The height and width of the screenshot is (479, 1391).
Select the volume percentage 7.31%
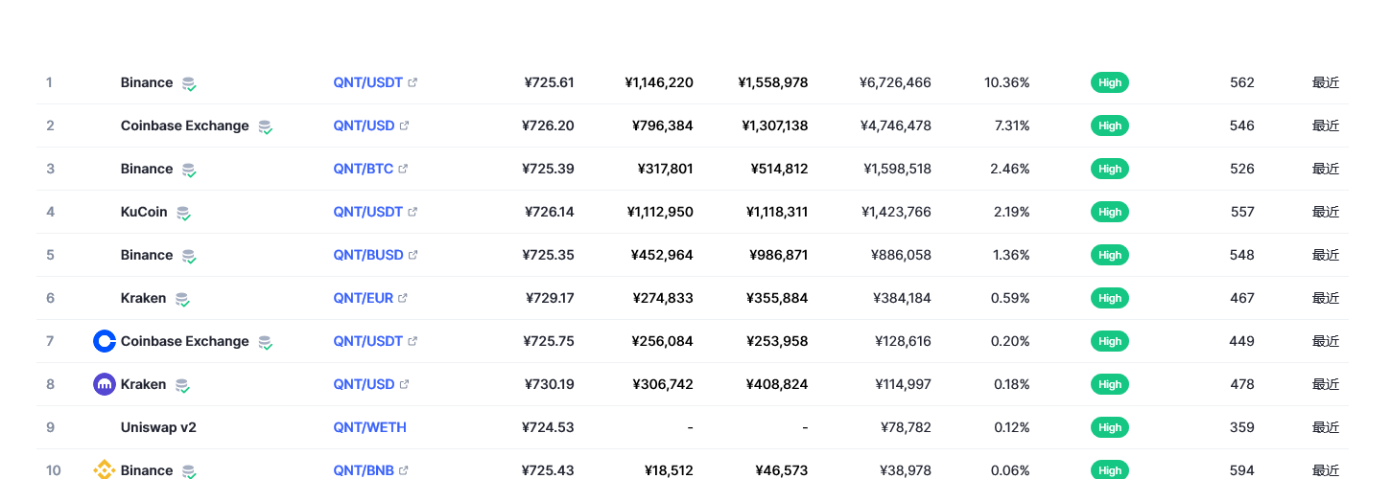[1011, 125]
